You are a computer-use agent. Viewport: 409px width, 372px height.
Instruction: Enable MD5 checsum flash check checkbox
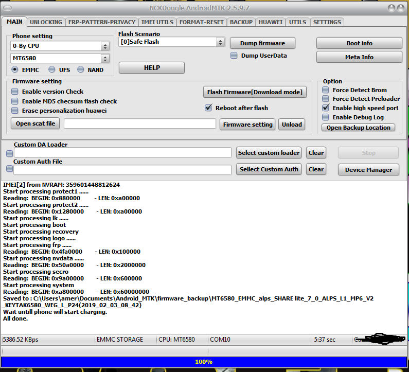[15, 101]
